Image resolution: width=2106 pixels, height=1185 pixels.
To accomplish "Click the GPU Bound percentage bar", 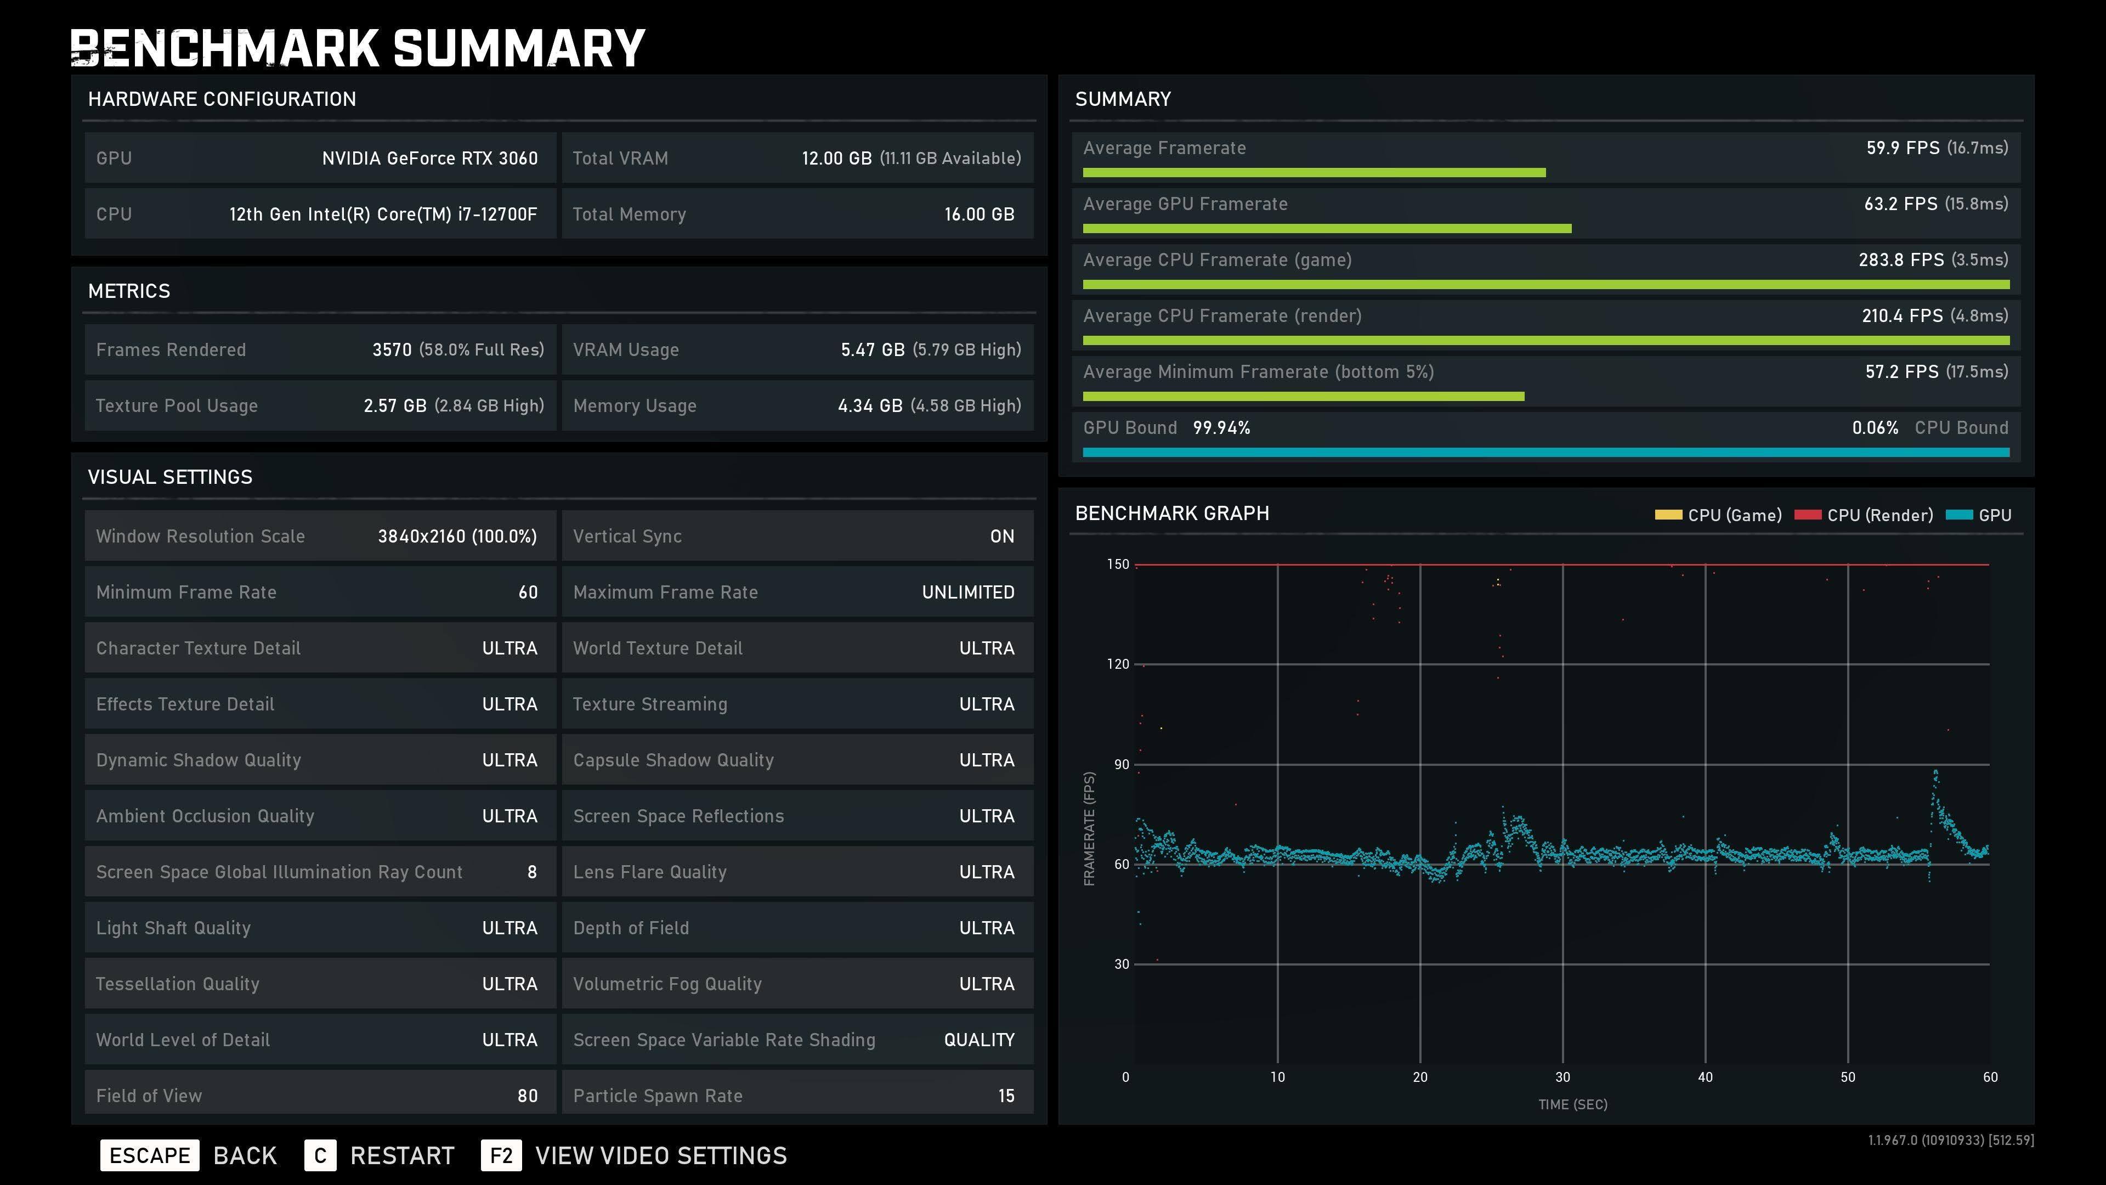I will tap(1545, 452).
